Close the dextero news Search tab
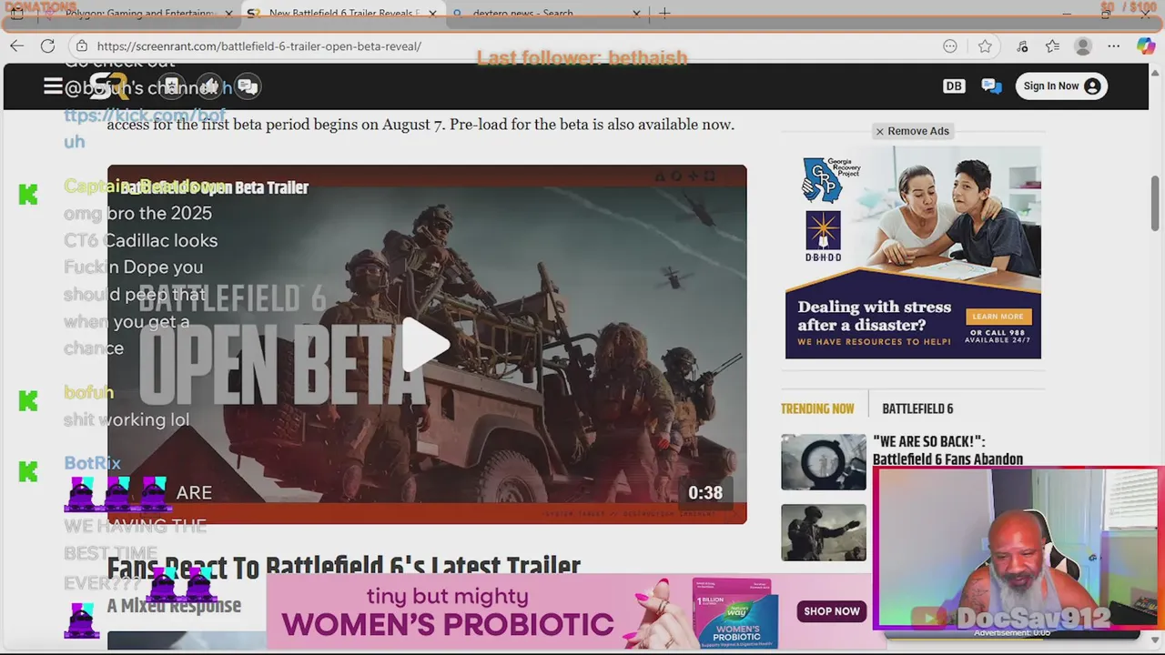The height and width of the screenshot is (655, 1165). click(x=636, y=14)
